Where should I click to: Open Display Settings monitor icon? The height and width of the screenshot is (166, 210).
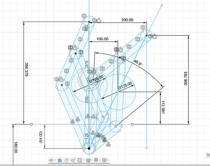tap(88, 160)
